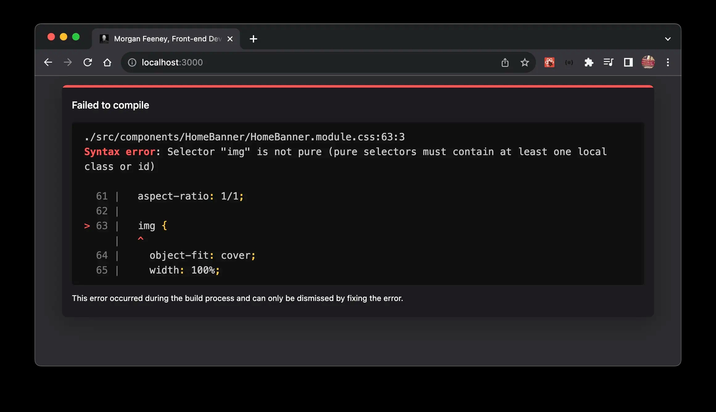Viewport: 716px width, 412px height.
Task: Click the red Syntax error label
Action: click(x=120, y=152)
